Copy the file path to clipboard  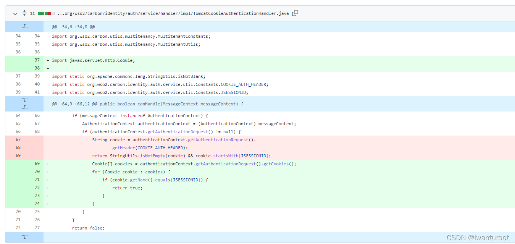tap(295, 13)
